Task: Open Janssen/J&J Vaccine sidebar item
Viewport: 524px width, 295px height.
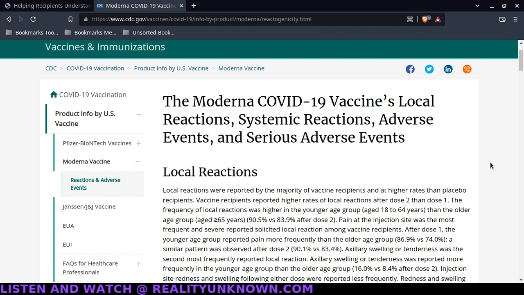Action: pyautogui.click(x=89, y=206)
